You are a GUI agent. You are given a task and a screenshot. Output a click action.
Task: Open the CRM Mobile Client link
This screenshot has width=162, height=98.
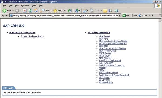[x=107, y=51]
